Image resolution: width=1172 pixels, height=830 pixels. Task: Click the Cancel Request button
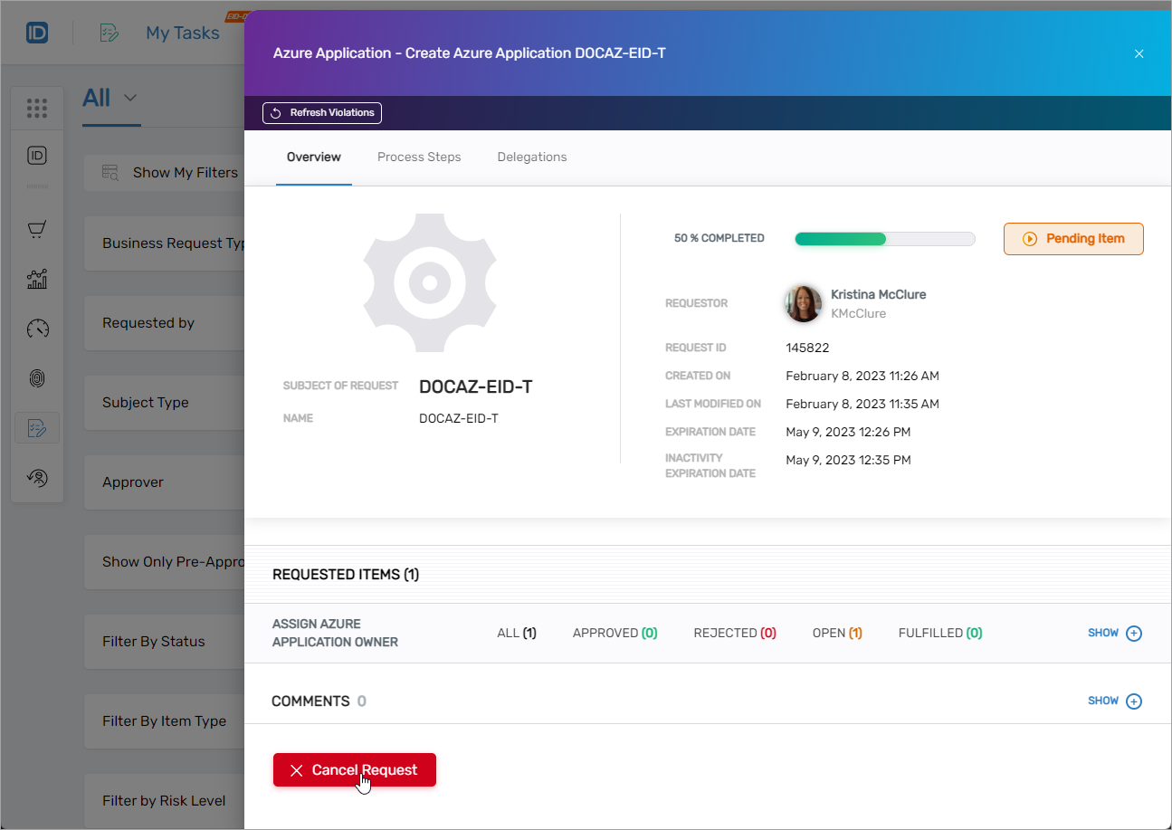pyautogui.click(x=355, y=769)
